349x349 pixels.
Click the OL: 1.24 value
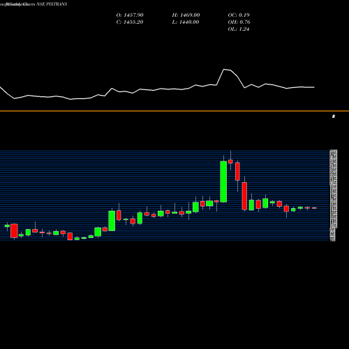(x=239, y=29)
